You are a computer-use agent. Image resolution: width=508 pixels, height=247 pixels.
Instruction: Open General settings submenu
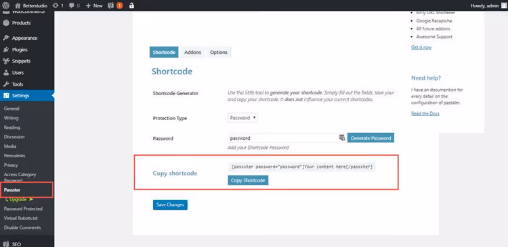click(x=12, y=109)
